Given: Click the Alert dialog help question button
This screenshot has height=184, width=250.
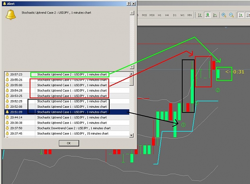Looking at the screenshot, I should [129, 4].
